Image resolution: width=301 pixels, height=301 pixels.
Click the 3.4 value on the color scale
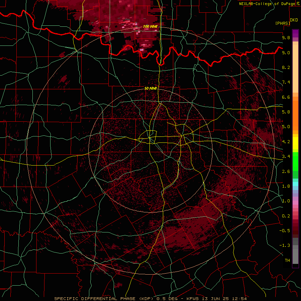click(x=286, y=157)
